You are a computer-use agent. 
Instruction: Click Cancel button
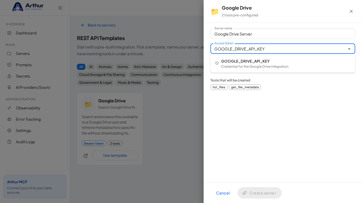click(223, 193)
